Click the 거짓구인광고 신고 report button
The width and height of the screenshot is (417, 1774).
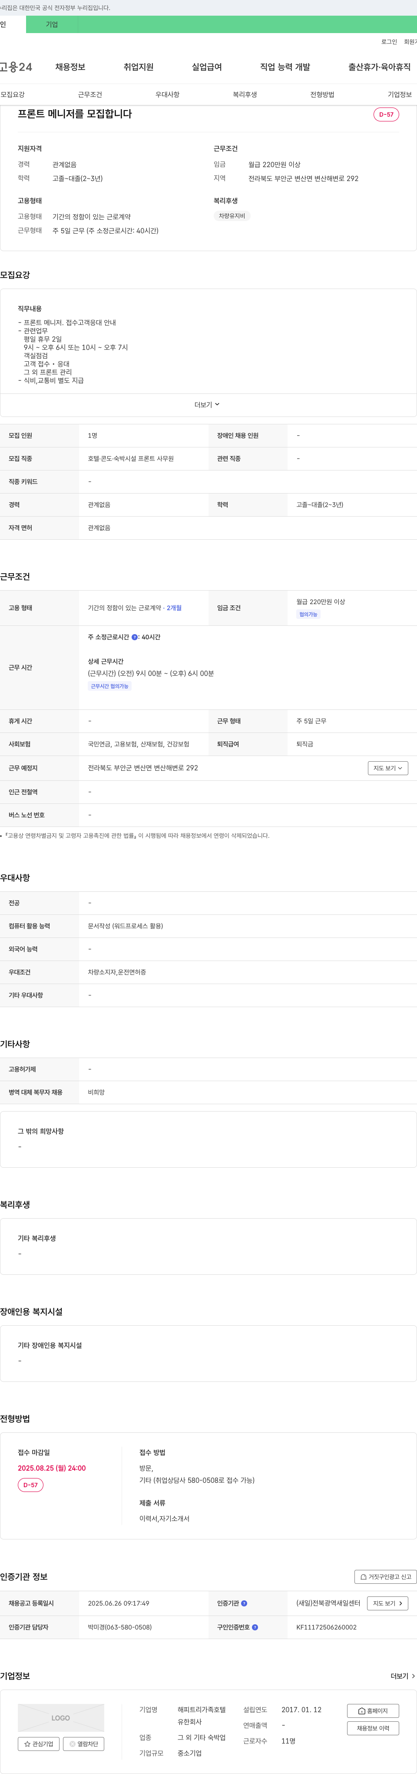385,1576
